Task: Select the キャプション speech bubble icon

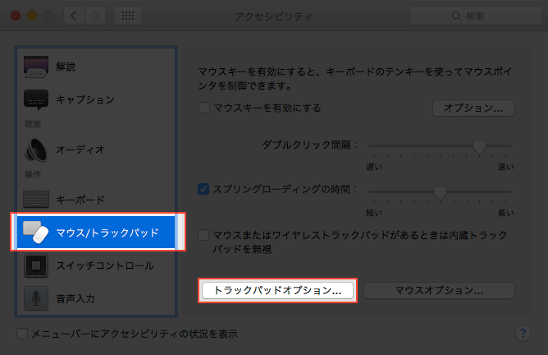Action: 36,99
